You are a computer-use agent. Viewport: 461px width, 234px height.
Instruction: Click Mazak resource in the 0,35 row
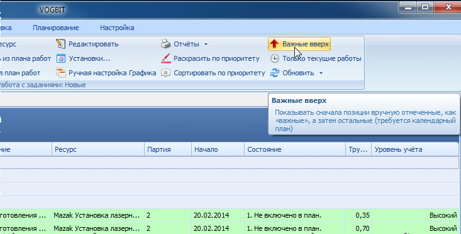(98, 216)
